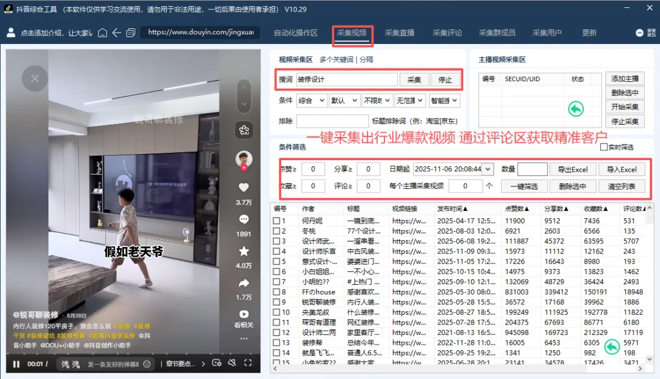The width and height of the screenshot is (660, 379).
Task: Mute the video with the speaker icon
Action: coord(232,362)
